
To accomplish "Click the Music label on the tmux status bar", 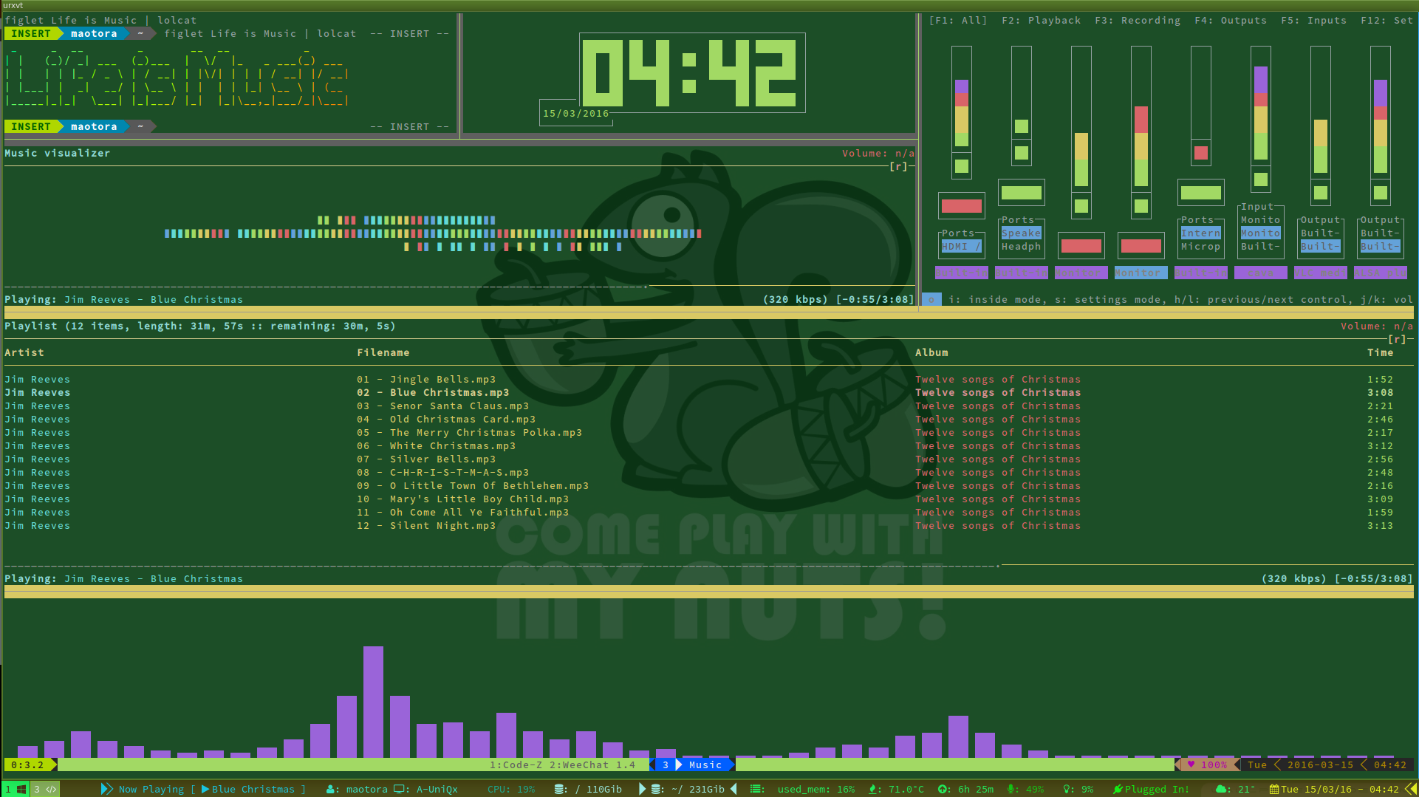I will coord(704,764).
